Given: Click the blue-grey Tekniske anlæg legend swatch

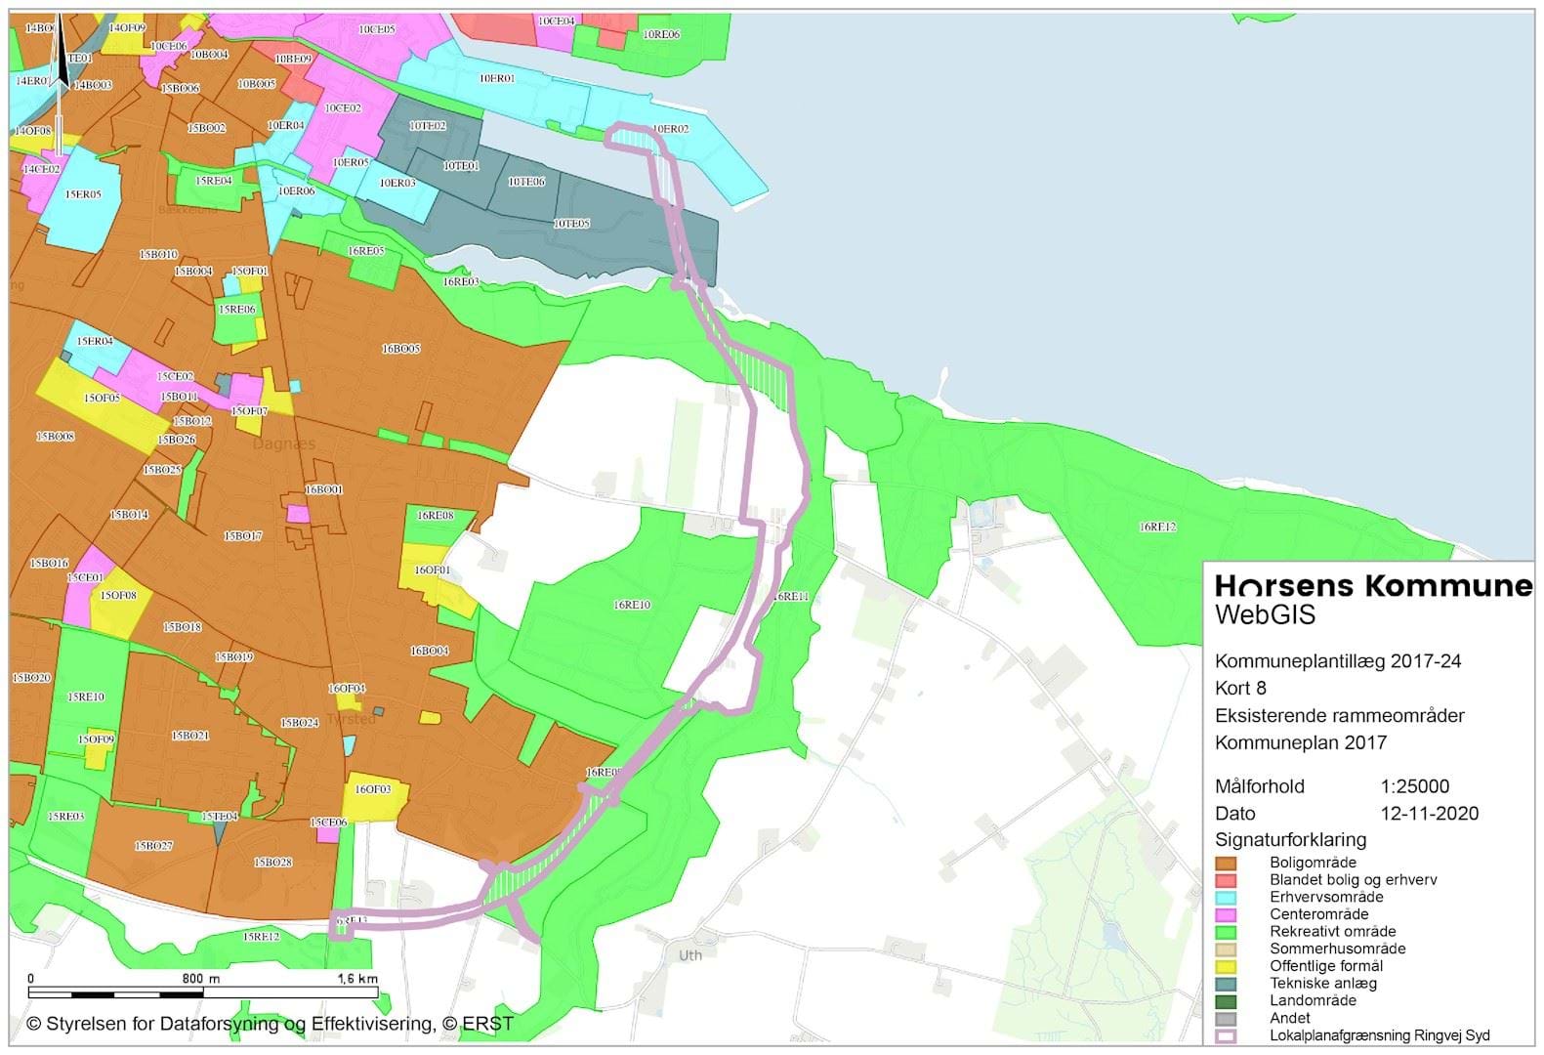Looking at the screenshot, I should (x=1226, y=984).
